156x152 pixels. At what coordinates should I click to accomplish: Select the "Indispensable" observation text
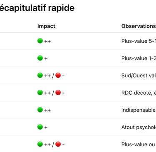pos(139,110)
